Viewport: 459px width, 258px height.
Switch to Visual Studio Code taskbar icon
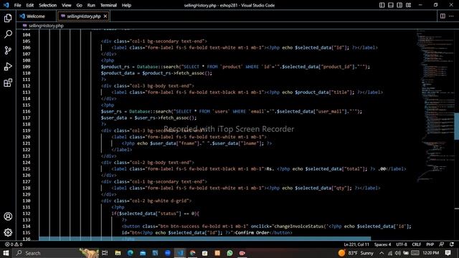[x=180, y=253]
